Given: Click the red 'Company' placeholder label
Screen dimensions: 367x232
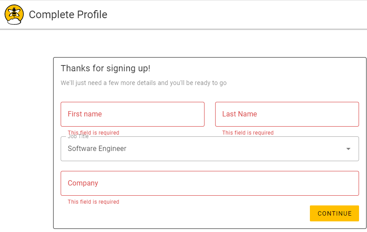Looking at the screenshot, I should point(83,183).
